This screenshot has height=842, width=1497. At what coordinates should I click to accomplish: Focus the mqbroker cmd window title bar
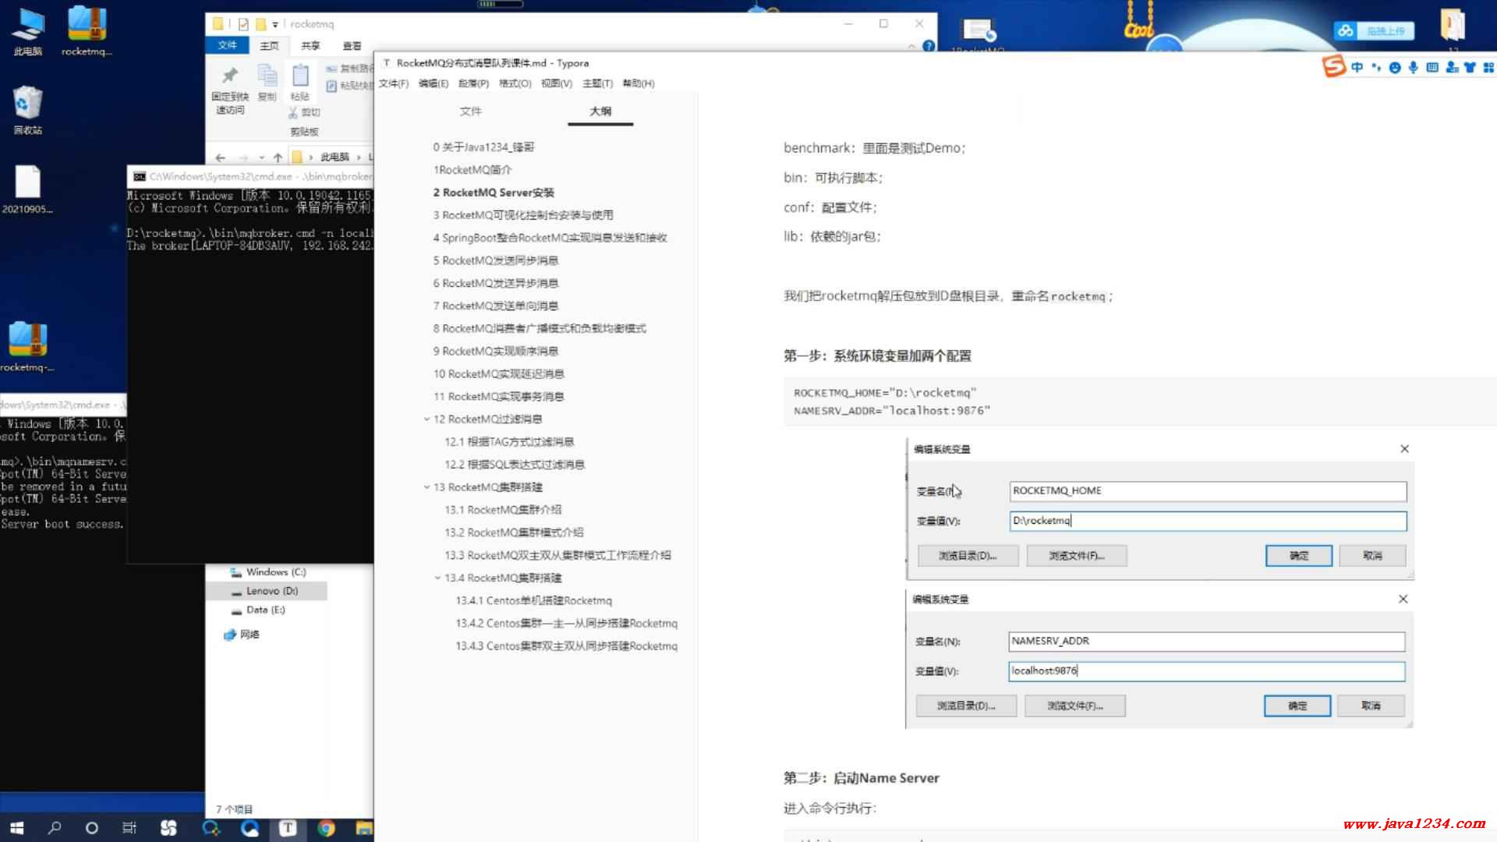pyautogui.click(x=251, y=177)
